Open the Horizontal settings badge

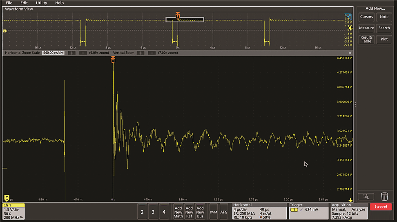259,212
